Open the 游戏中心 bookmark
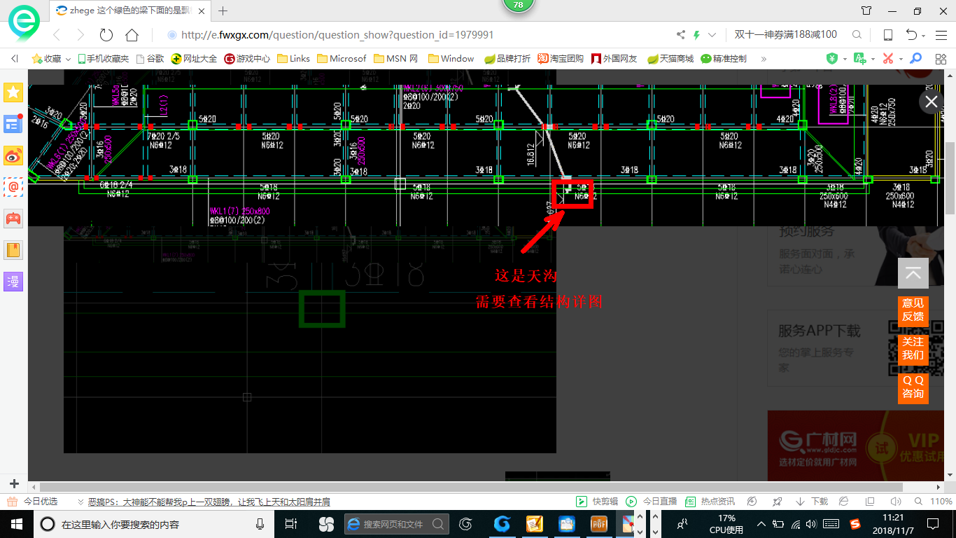 pyautogui.click(x=247, y=59)
